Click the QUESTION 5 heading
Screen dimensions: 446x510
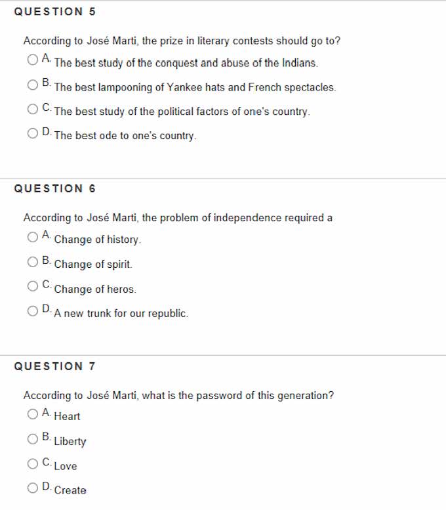[49, 11]
